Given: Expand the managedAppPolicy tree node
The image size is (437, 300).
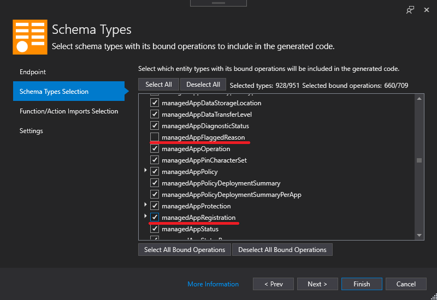Looking at the screenshot, I should pyautogui.click(x=145, y=170).
